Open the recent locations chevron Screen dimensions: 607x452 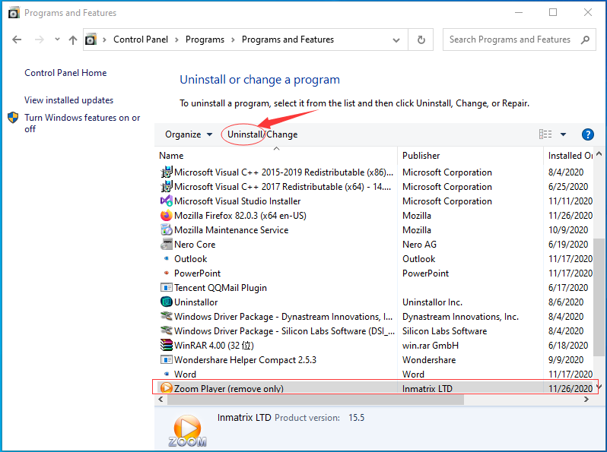tap(57, 39)
